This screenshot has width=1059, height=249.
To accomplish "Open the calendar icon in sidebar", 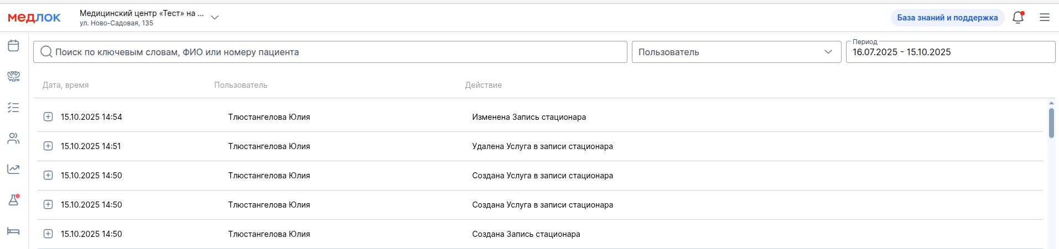I will tap(14, 46).
